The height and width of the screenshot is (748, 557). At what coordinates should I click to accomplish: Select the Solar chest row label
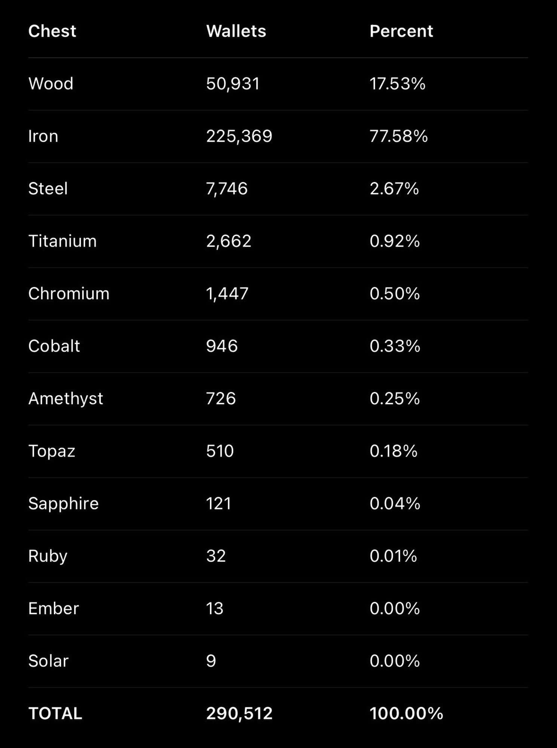click(48, 661)
